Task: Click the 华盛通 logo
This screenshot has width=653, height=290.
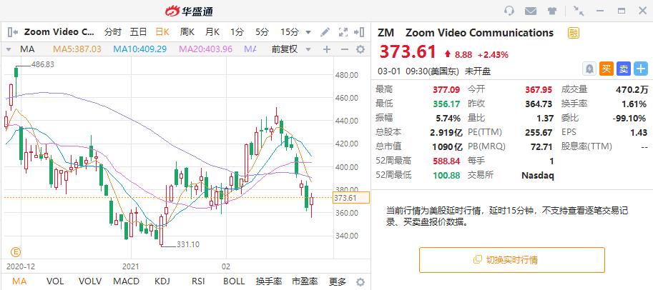Action: [190, 11]
